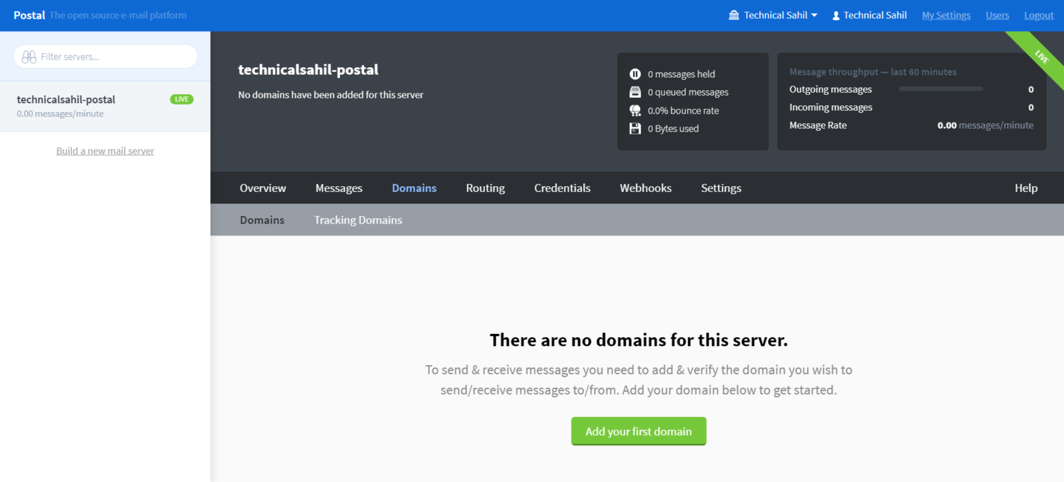Click Build a new mail server
Viewport: 1064px width, 482px height.
[x=105, y=150]
